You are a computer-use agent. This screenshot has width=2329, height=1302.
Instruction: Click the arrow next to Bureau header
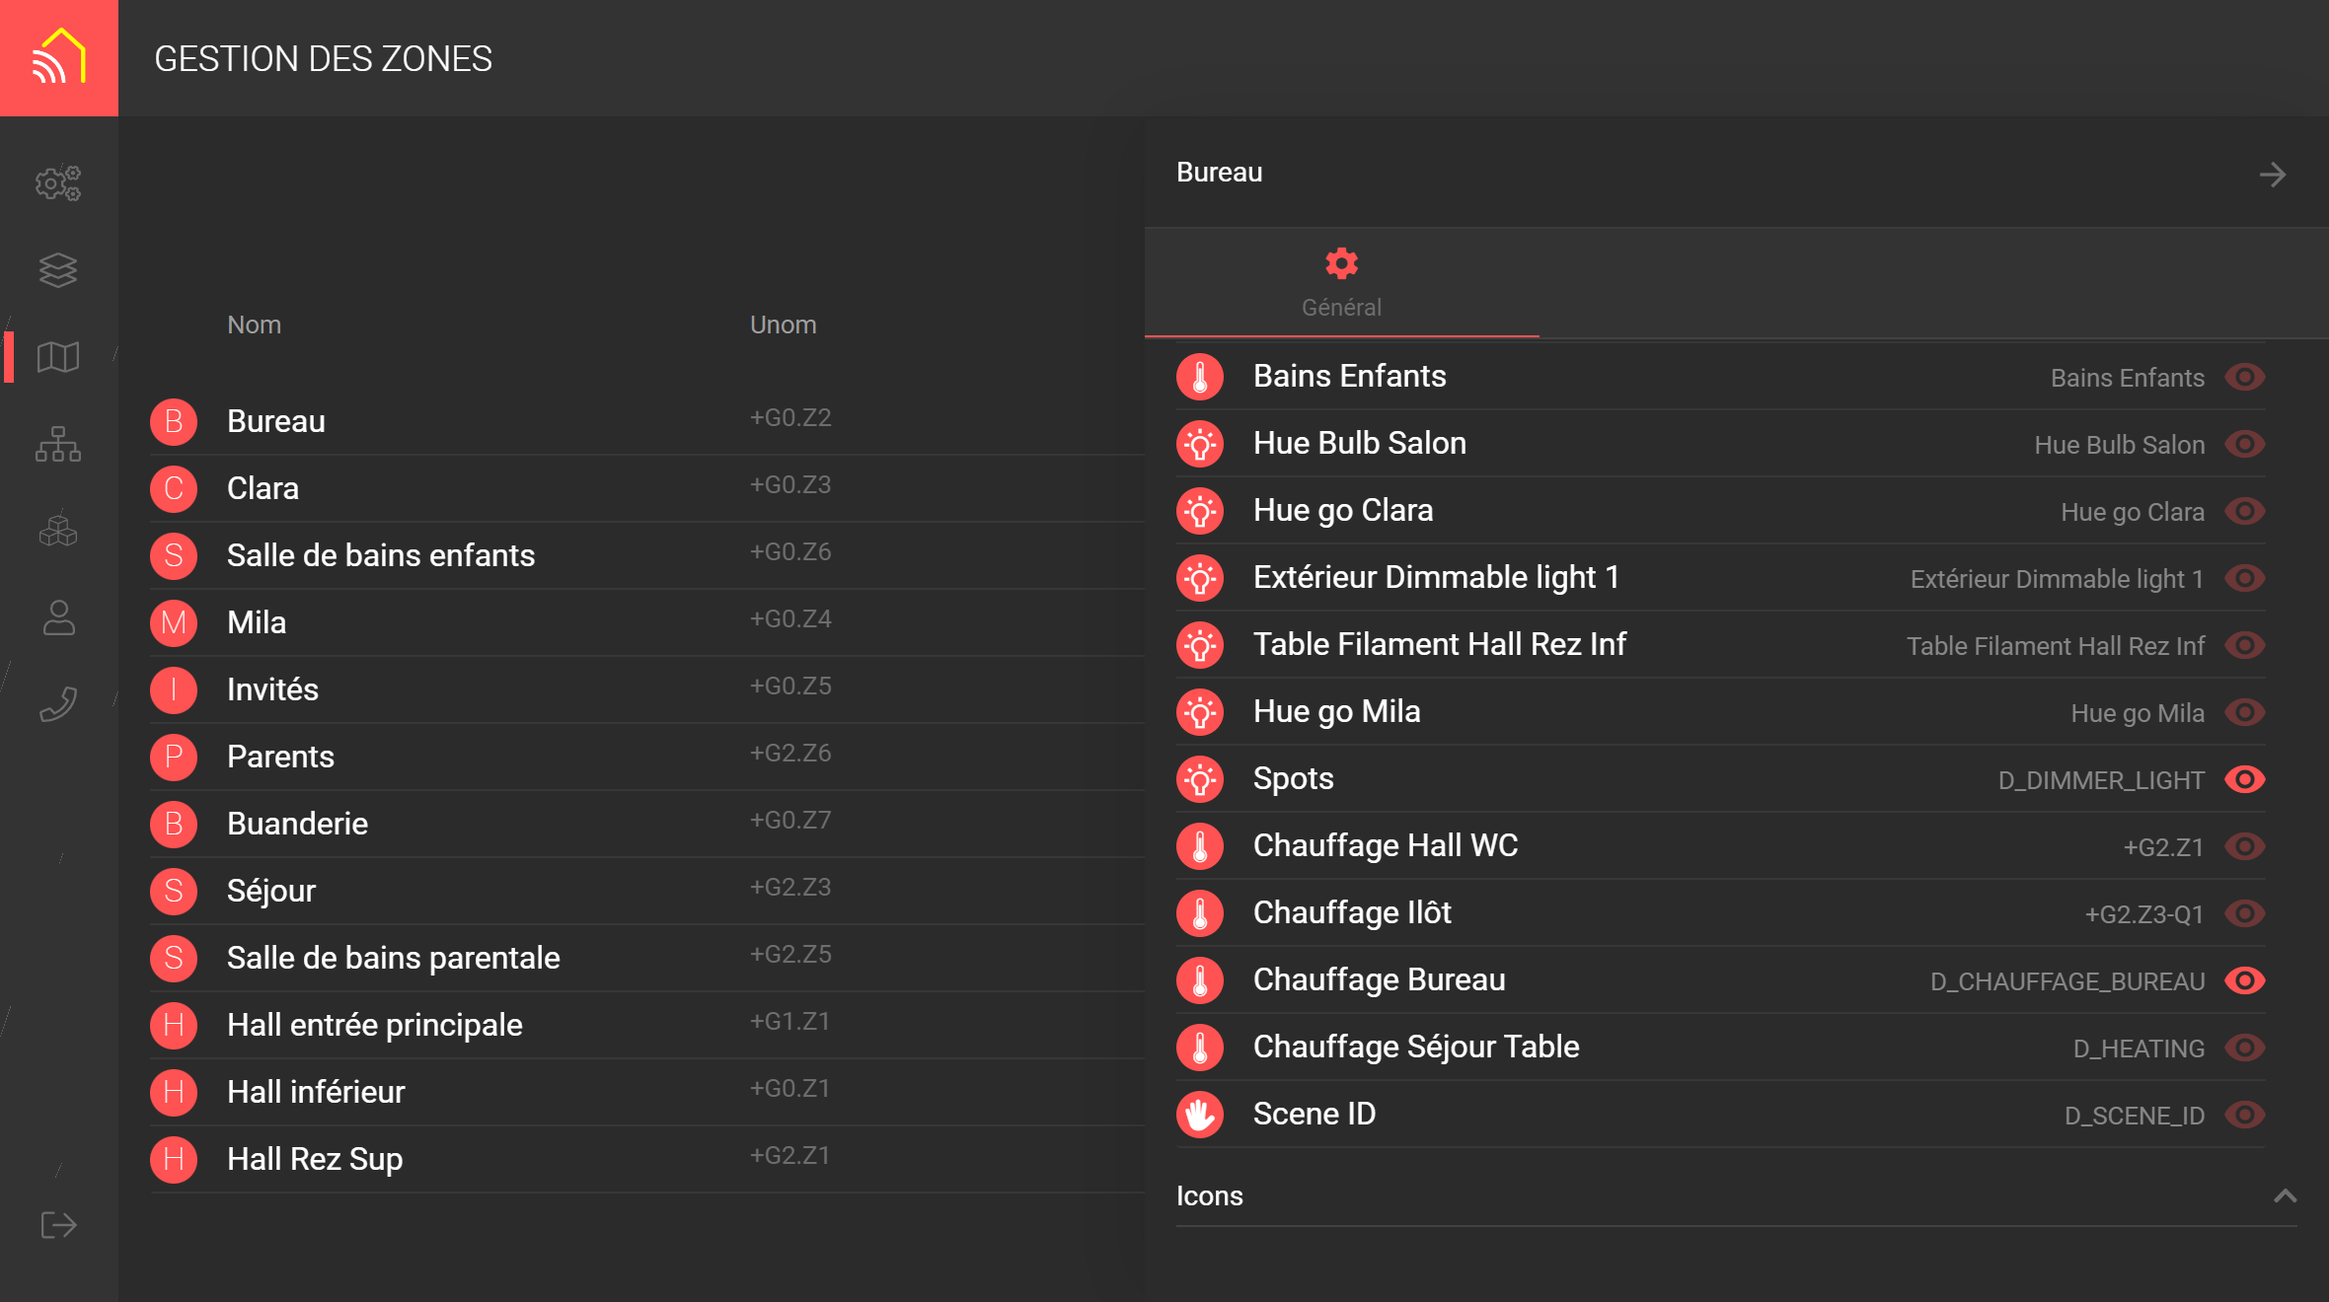coord(2272,175)
